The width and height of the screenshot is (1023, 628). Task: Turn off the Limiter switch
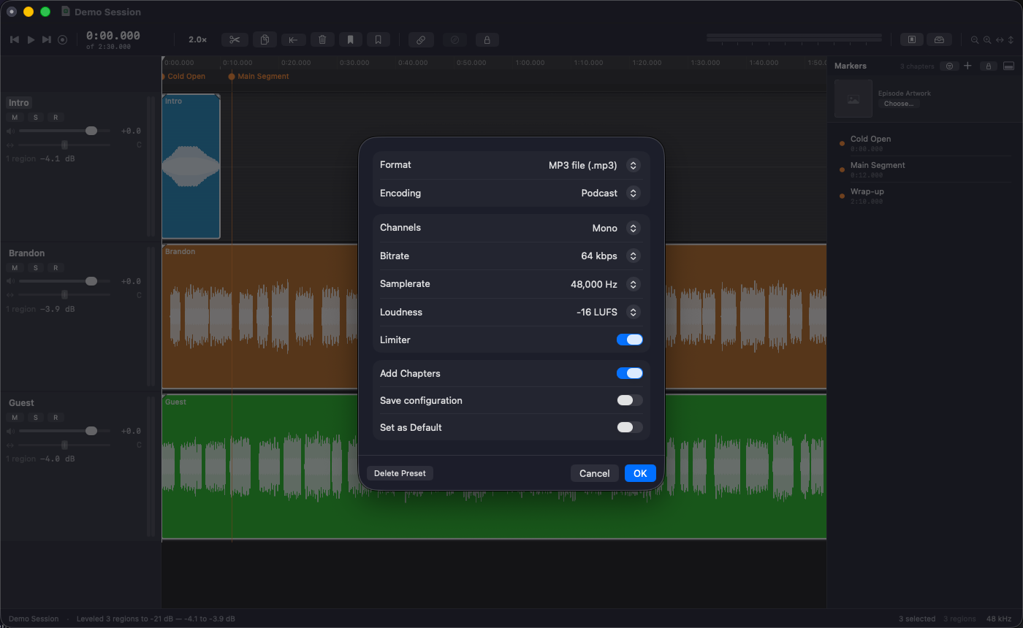630,340
